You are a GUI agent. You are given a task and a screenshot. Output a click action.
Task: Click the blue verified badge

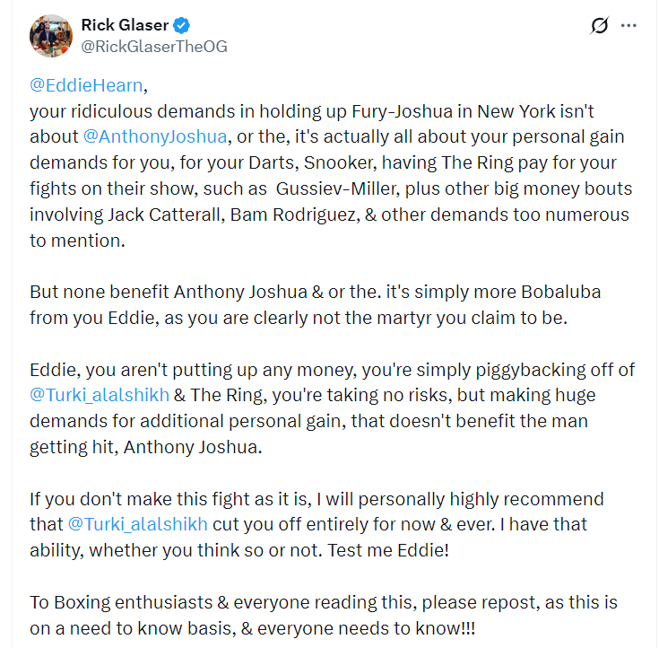point(181,25)
